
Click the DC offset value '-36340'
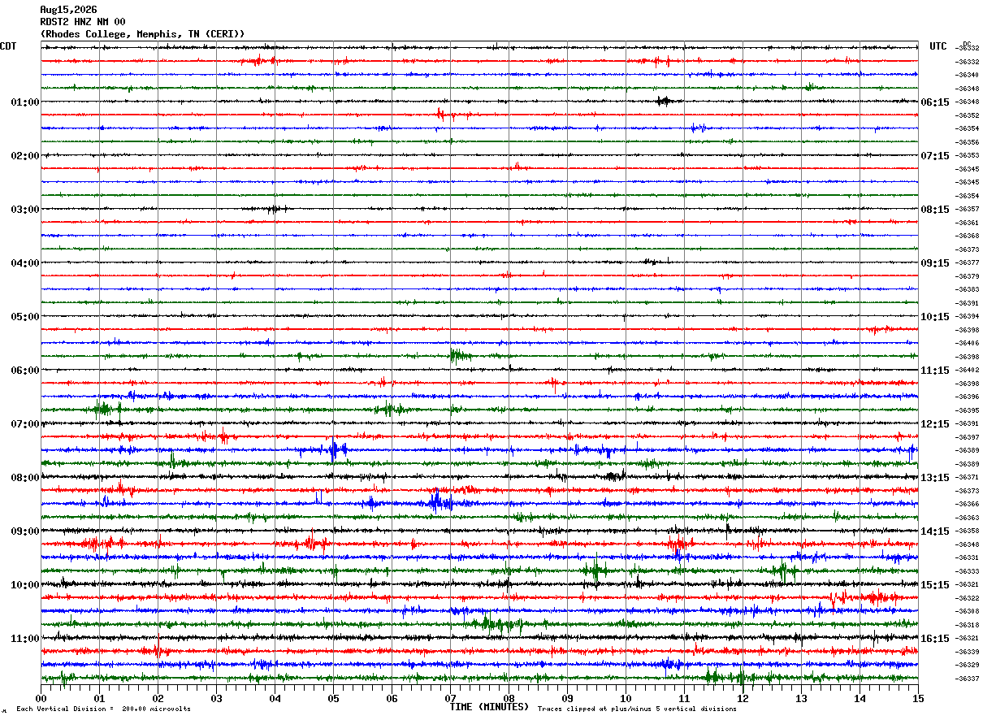[x=968, y=76]
